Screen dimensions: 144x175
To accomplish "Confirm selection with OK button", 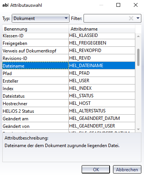I will (96, 169).
